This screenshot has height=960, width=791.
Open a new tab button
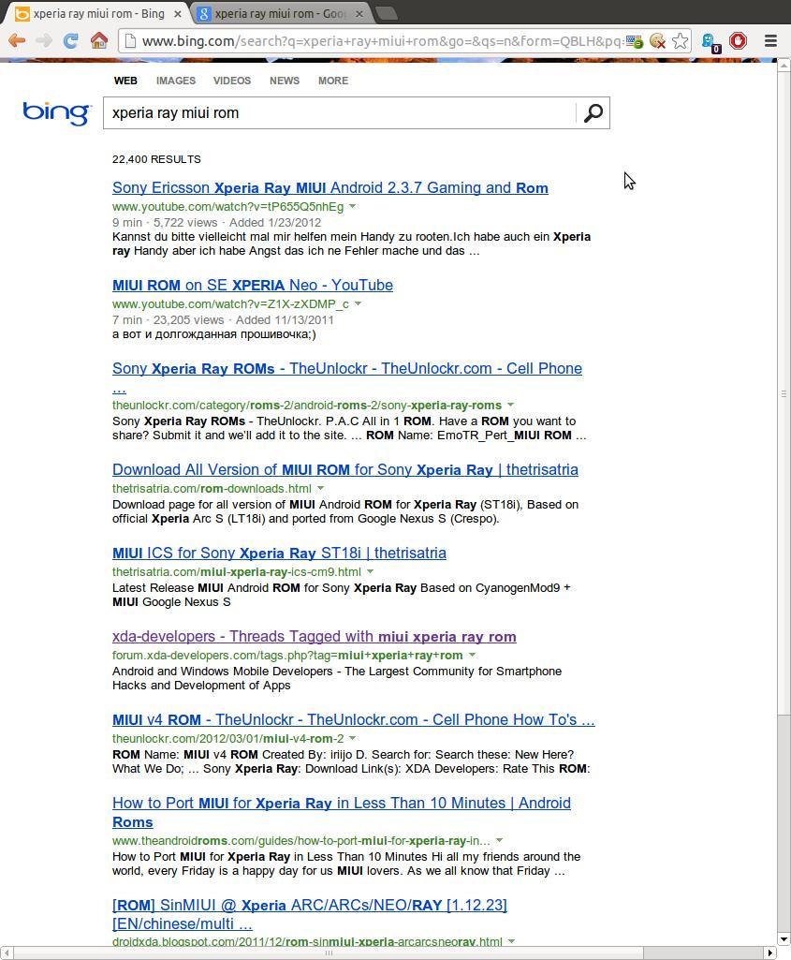point(386,13)
